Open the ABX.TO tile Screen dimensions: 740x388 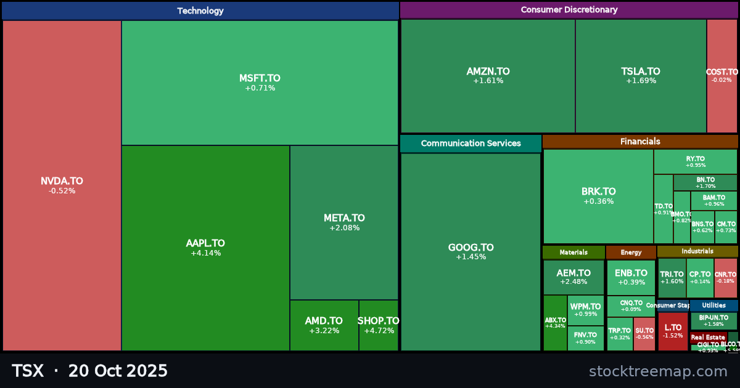[x=555, y=323]
